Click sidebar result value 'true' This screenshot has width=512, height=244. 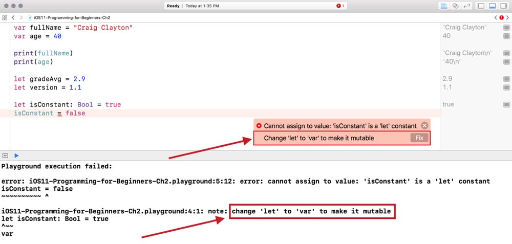[448, 104]
